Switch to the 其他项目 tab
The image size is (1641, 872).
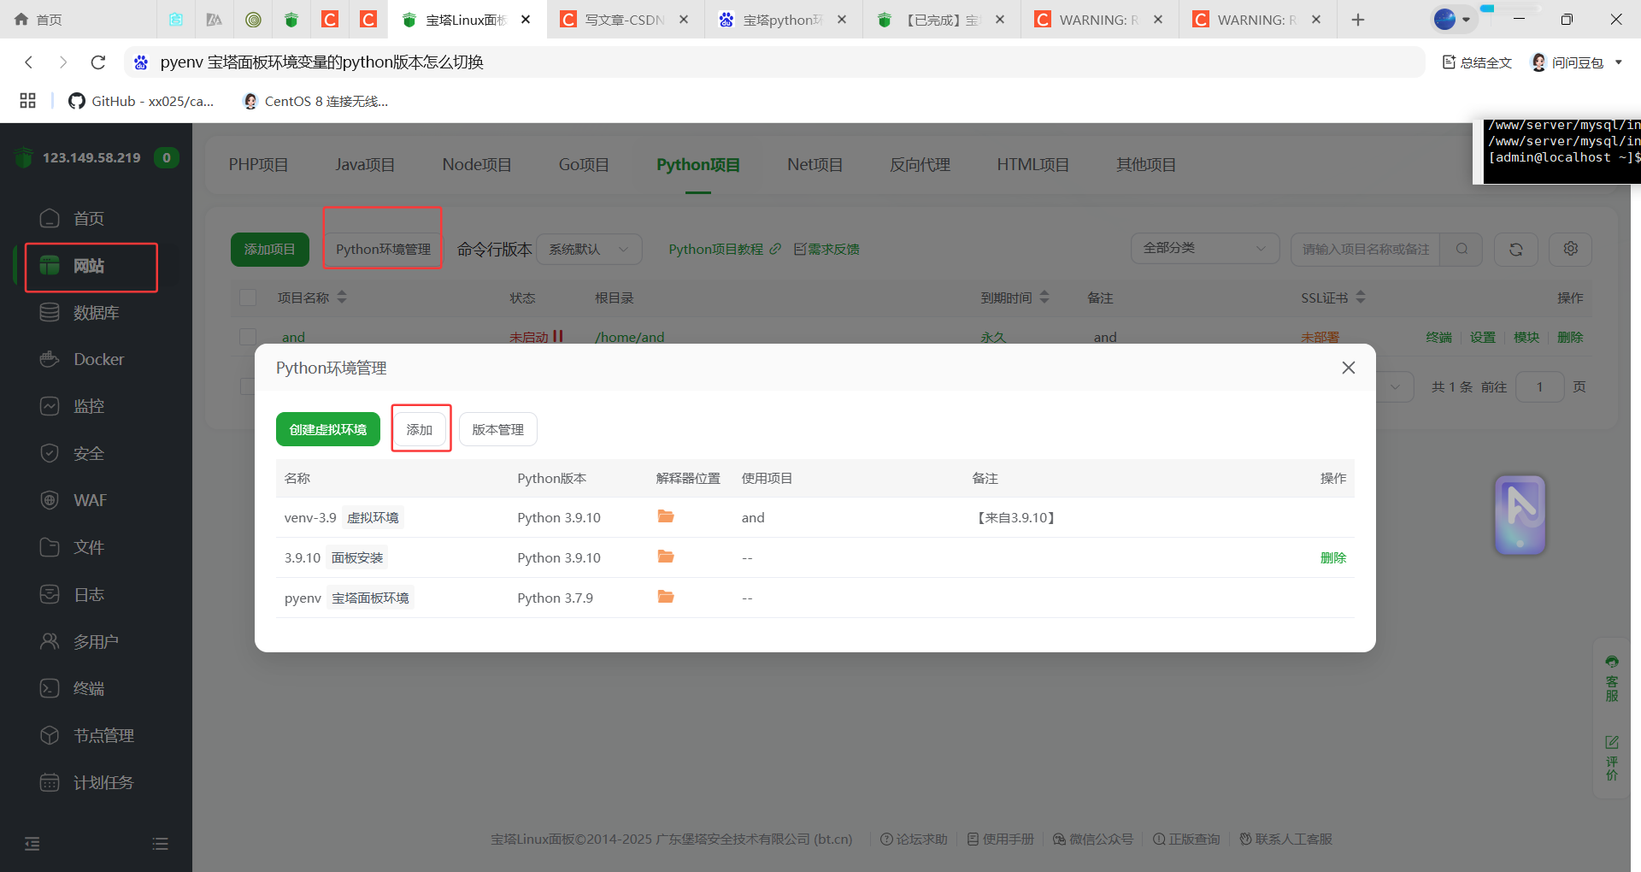(x=1145, y=165)
